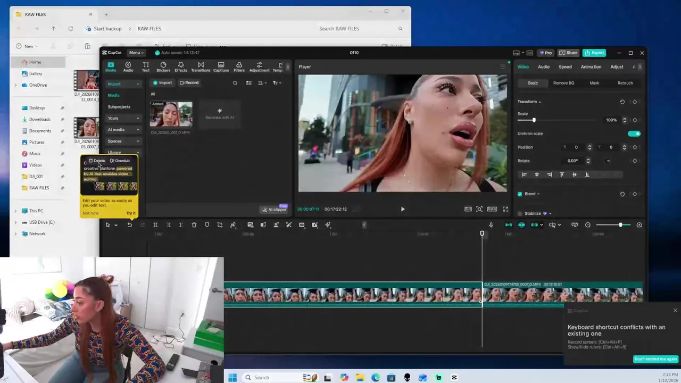The width and height of the screenshot is (681, 383).
Task: Open the Captions tab
Action: (x=221, y=67)
